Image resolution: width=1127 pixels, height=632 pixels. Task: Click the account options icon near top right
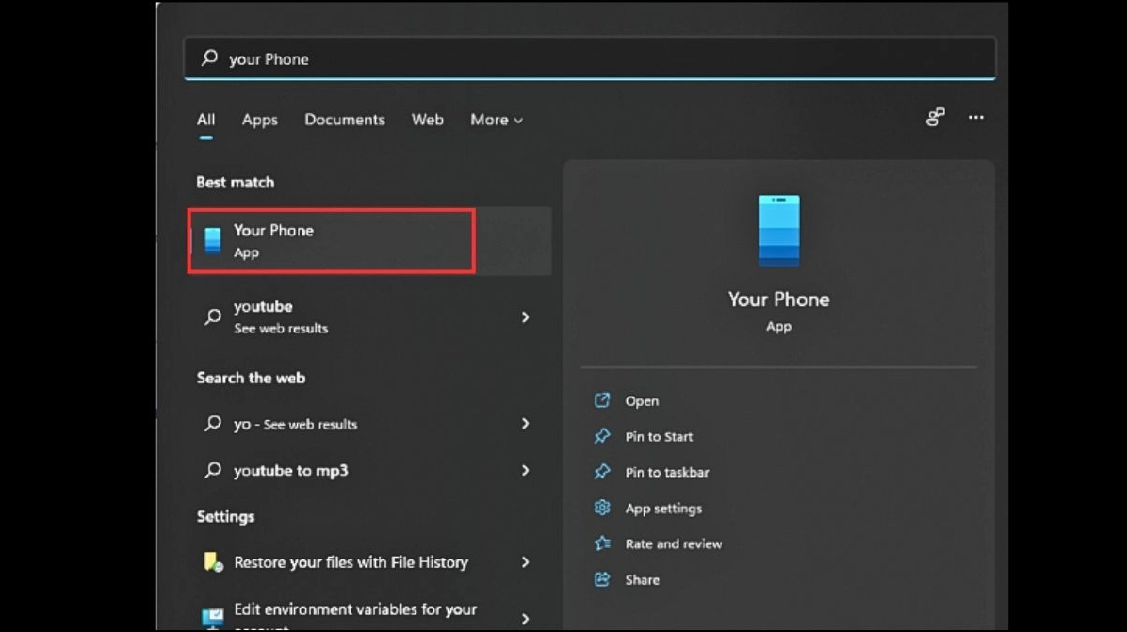pyautogui.click(x=934, y=117)
